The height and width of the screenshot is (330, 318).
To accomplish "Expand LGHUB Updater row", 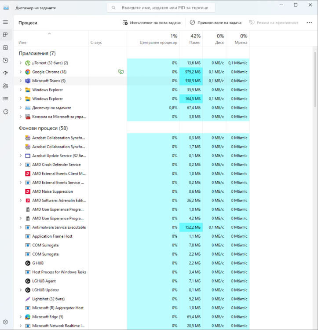I will tap(21, 290).
